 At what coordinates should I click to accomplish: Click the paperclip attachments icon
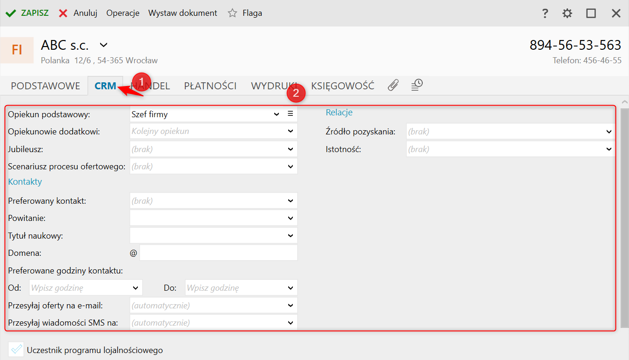393,85
